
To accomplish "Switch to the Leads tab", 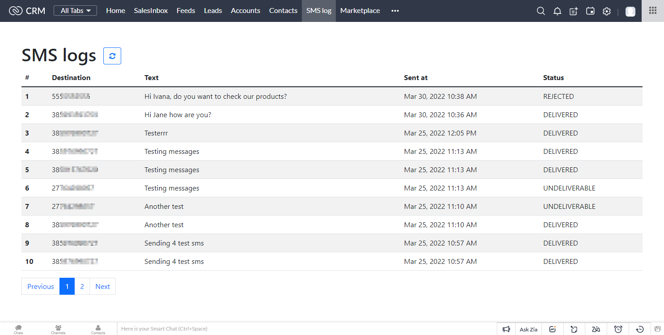I will pos(213,11).
